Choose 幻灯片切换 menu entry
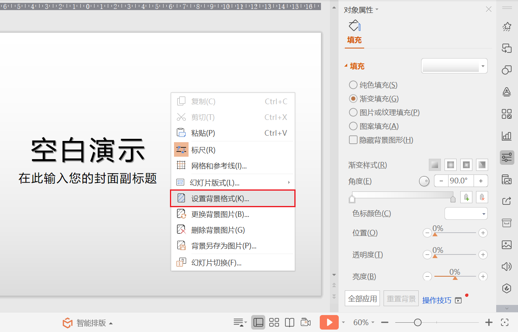 pos(233,263)
